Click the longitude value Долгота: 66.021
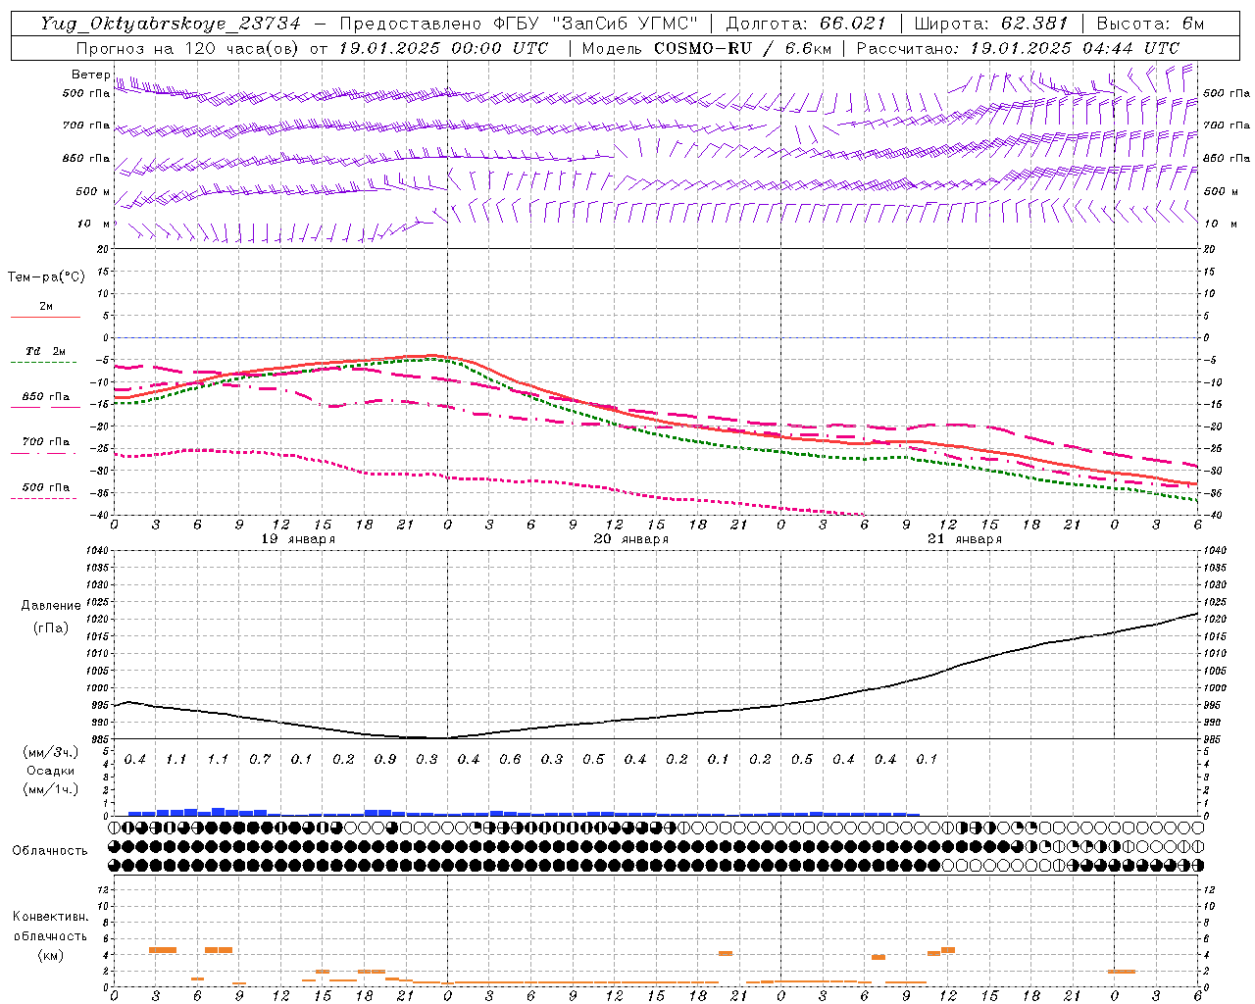Viewport: 1255px width, 1004px height. 806,24
